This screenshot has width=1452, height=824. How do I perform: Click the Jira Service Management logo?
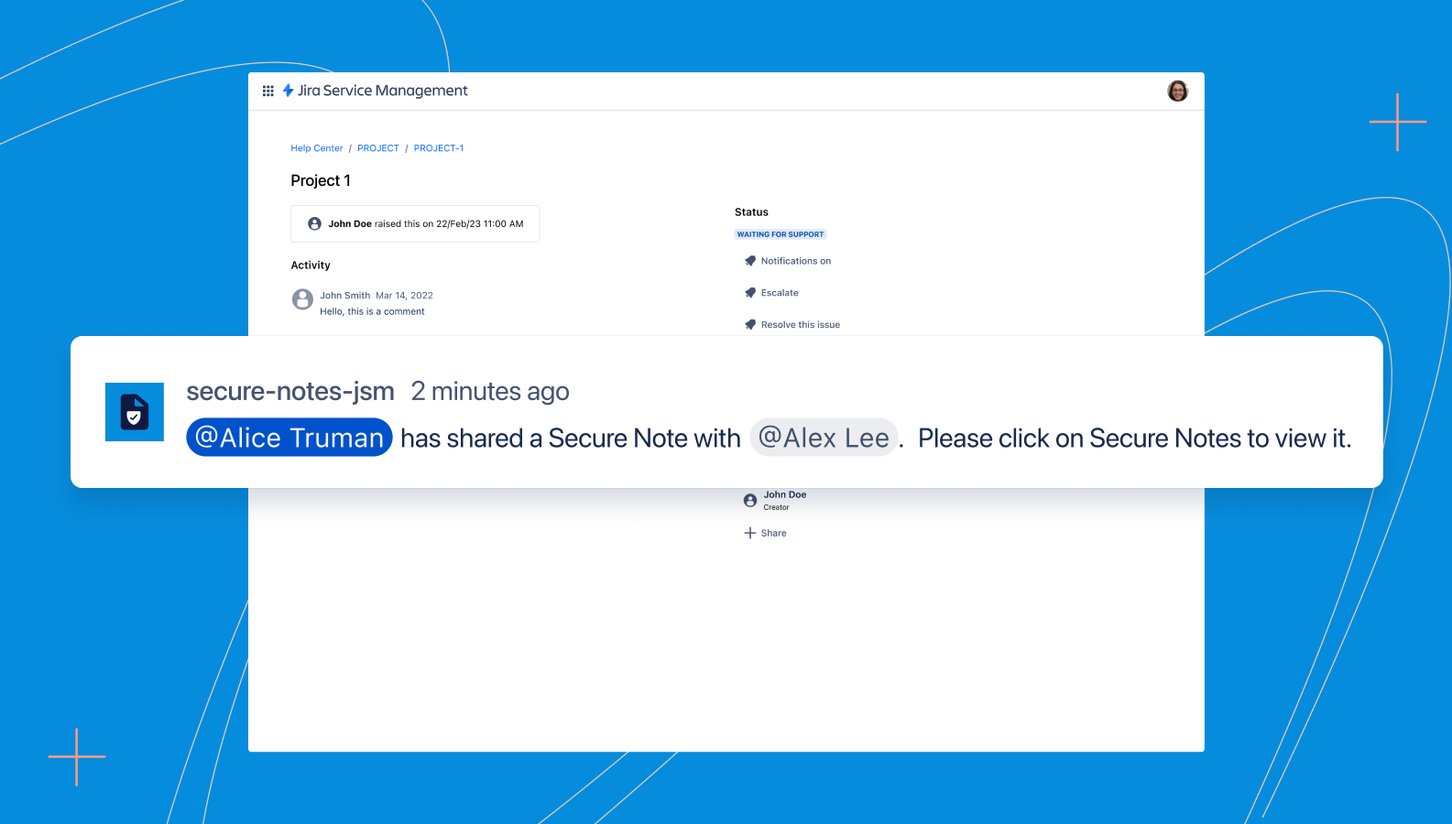point(375,91)
